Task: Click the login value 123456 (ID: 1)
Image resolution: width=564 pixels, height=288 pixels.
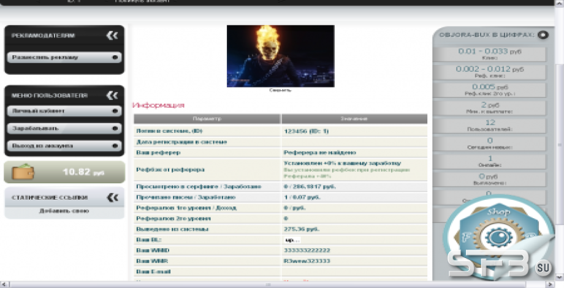Action: coord(306,131)
